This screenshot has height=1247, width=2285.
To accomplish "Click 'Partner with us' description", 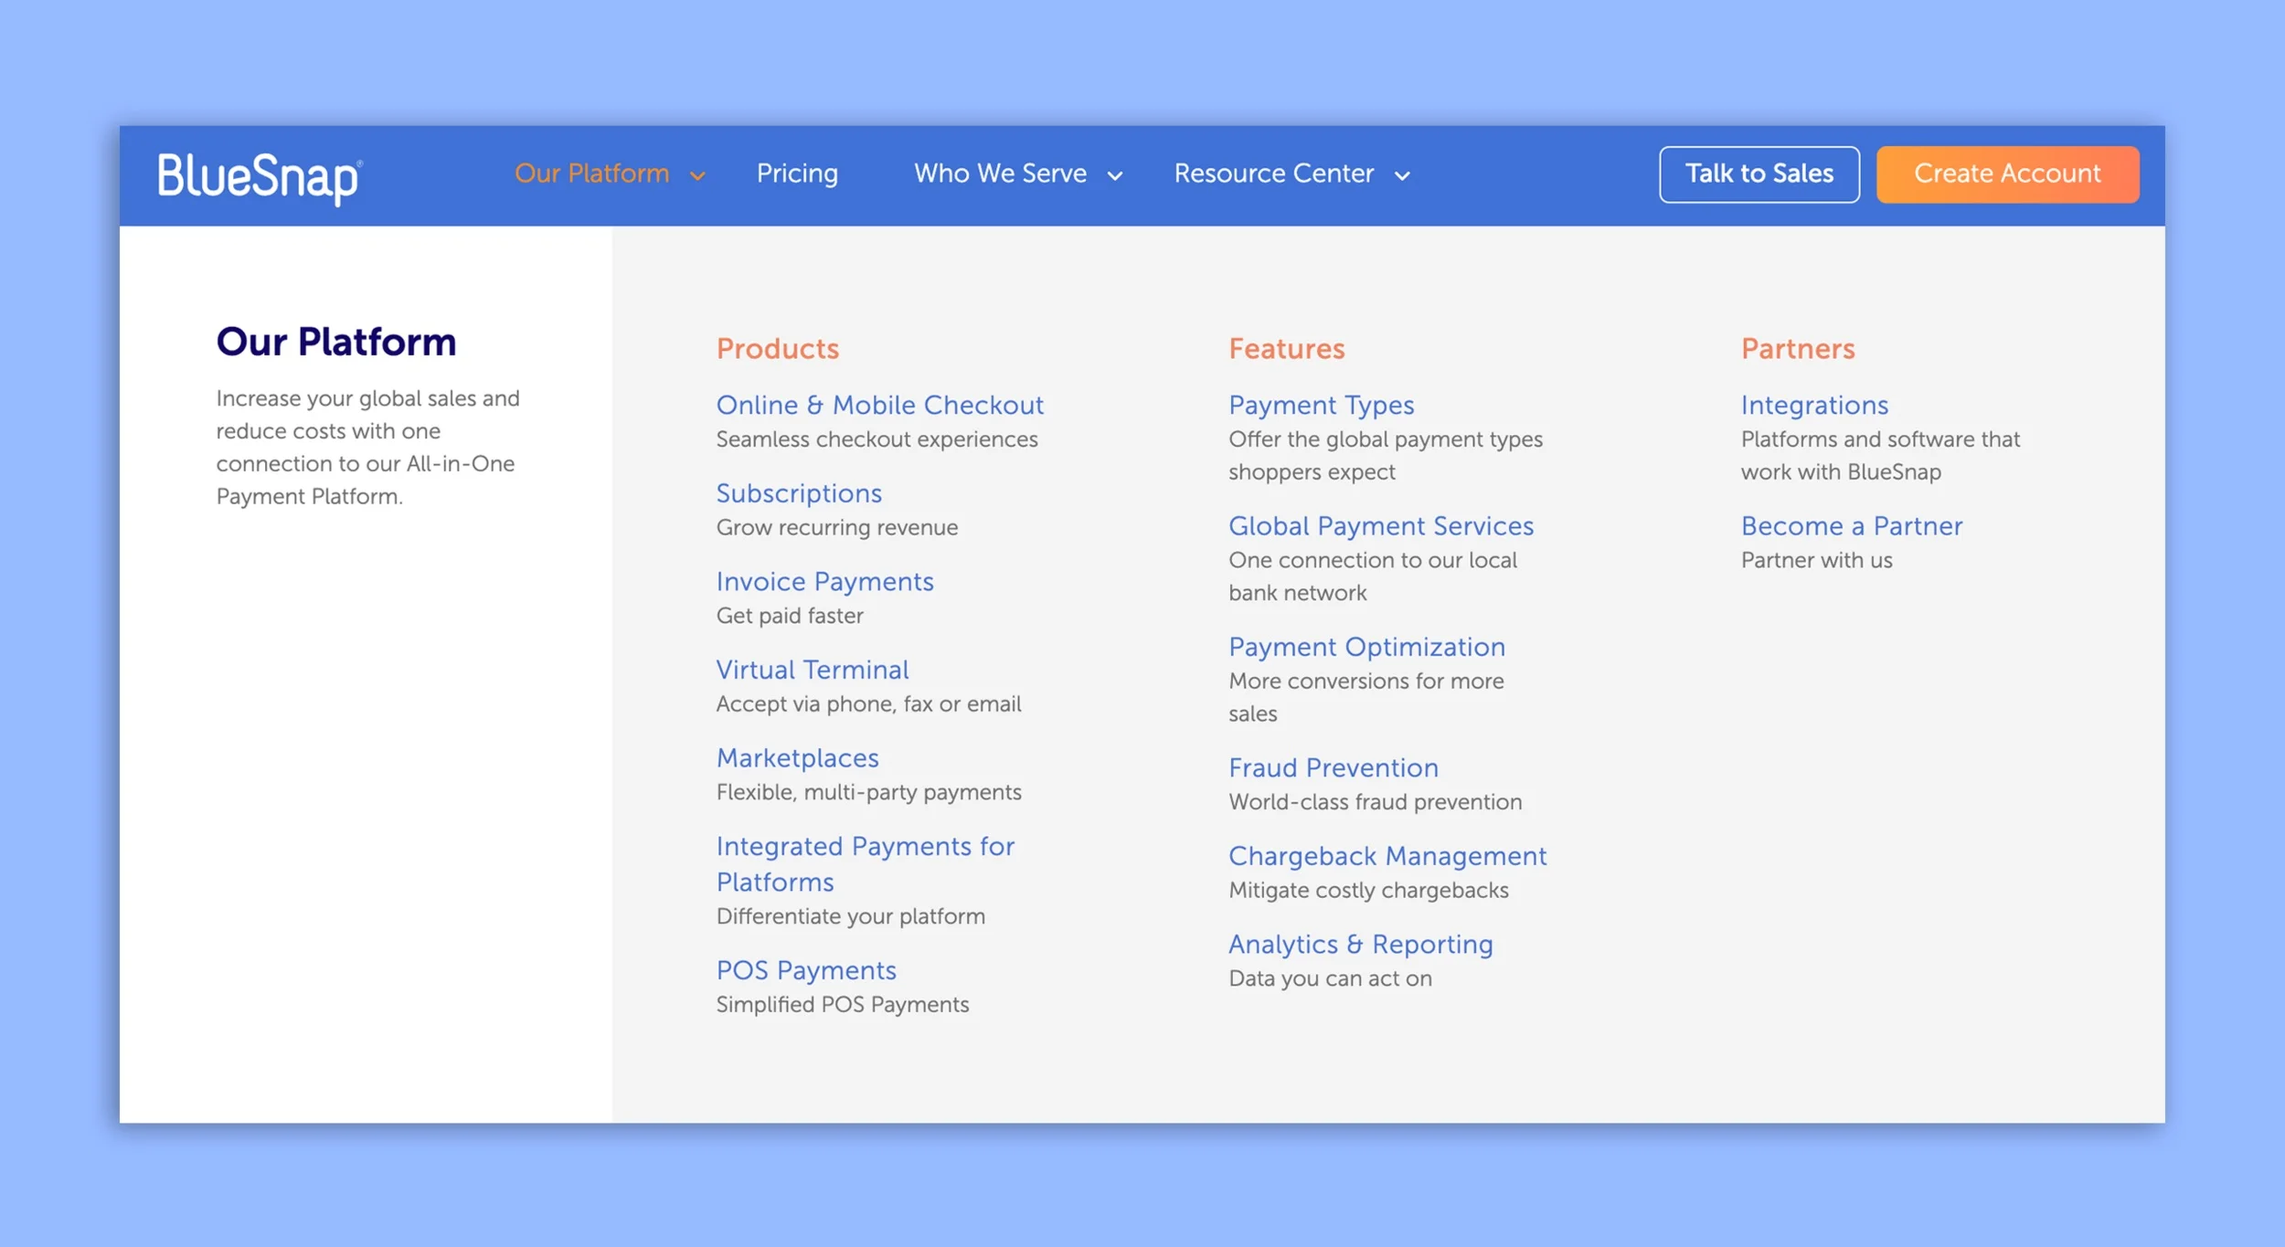I will (x=1816, y=560).
